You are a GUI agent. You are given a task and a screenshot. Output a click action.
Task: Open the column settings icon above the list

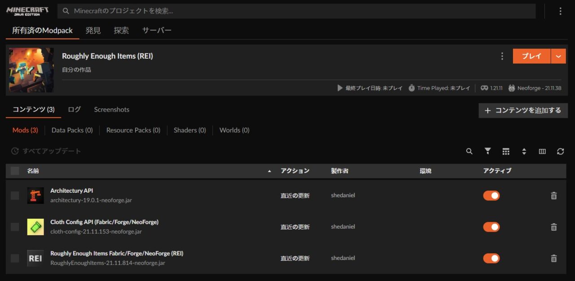pyautogui.click(x=542, y=151)
